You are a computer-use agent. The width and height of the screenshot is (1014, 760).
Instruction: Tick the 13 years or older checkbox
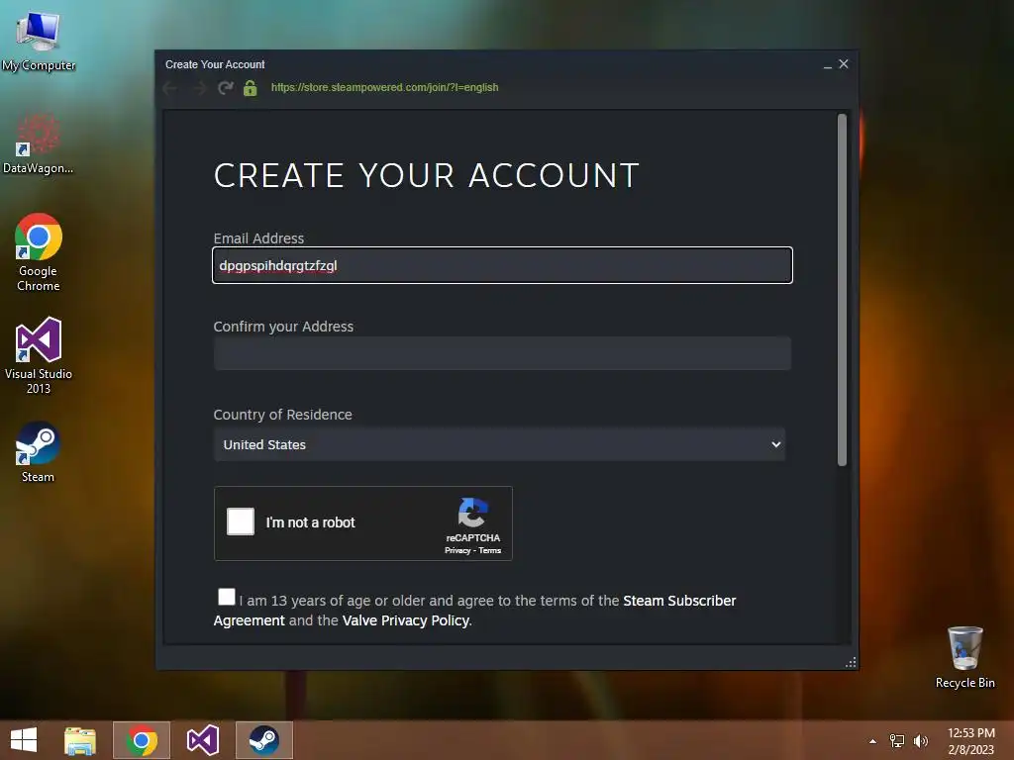pyautogui.click(x=227, y=597)
